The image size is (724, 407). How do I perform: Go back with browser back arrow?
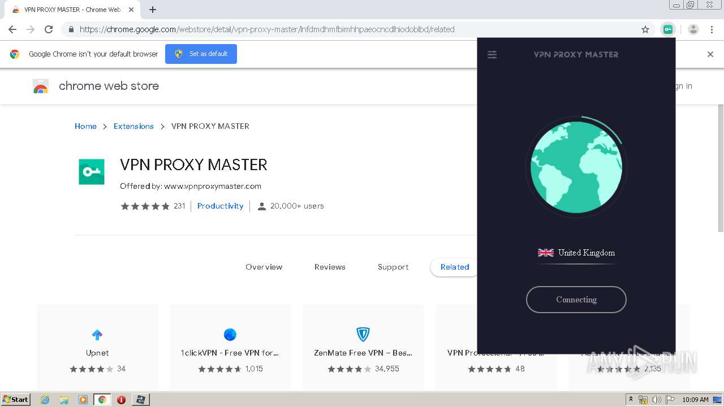tap(12, 29)
